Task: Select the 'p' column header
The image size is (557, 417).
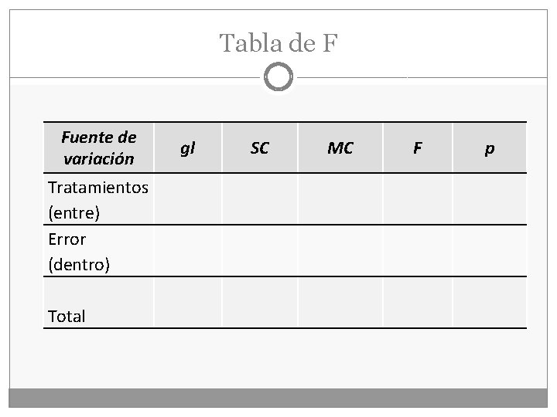Action: [x=490, y=147]
